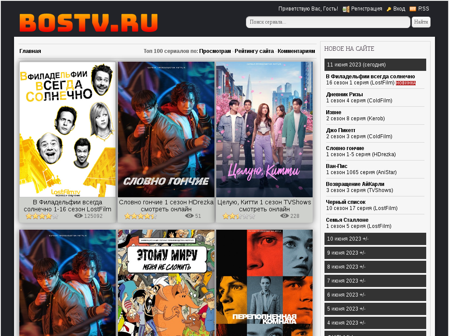Click the BOSTV.RU site logo
Image resolution: width=449 pixels, height=336 pixels.
(x=89, y=23)
